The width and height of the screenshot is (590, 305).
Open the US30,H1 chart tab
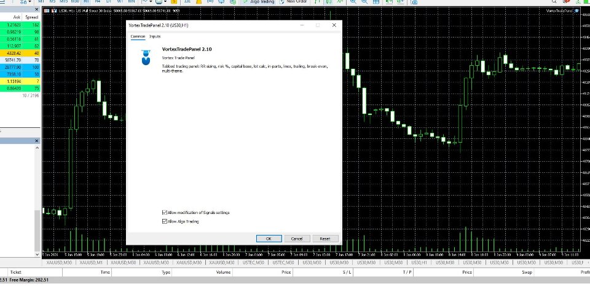(419, 263)
